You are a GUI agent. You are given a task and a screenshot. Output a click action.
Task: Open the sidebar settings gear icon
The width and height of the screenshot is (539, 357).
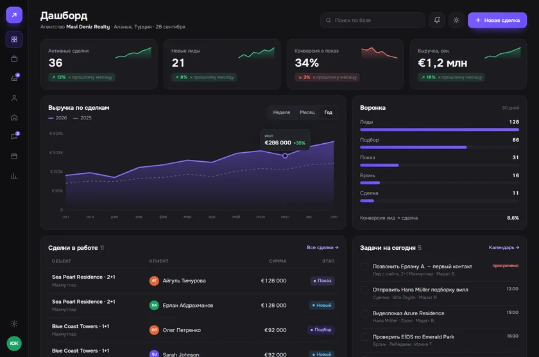click(x=14, y=324)
